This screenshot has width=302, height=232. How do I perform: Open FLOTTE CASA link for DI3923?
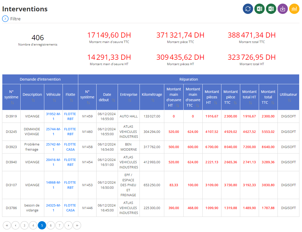pos(70,147)
